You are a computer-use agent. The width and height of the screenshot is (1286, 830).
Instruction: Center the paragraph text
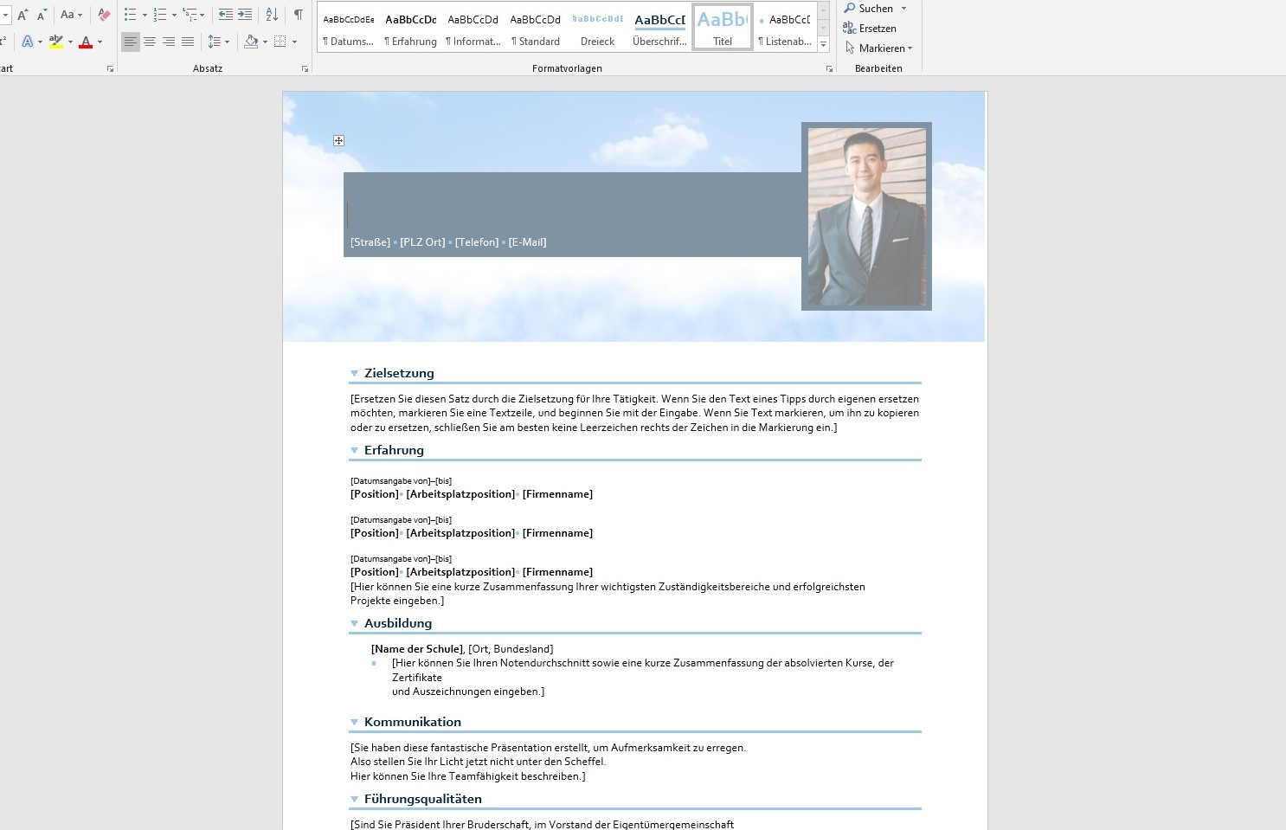[150, 42]
